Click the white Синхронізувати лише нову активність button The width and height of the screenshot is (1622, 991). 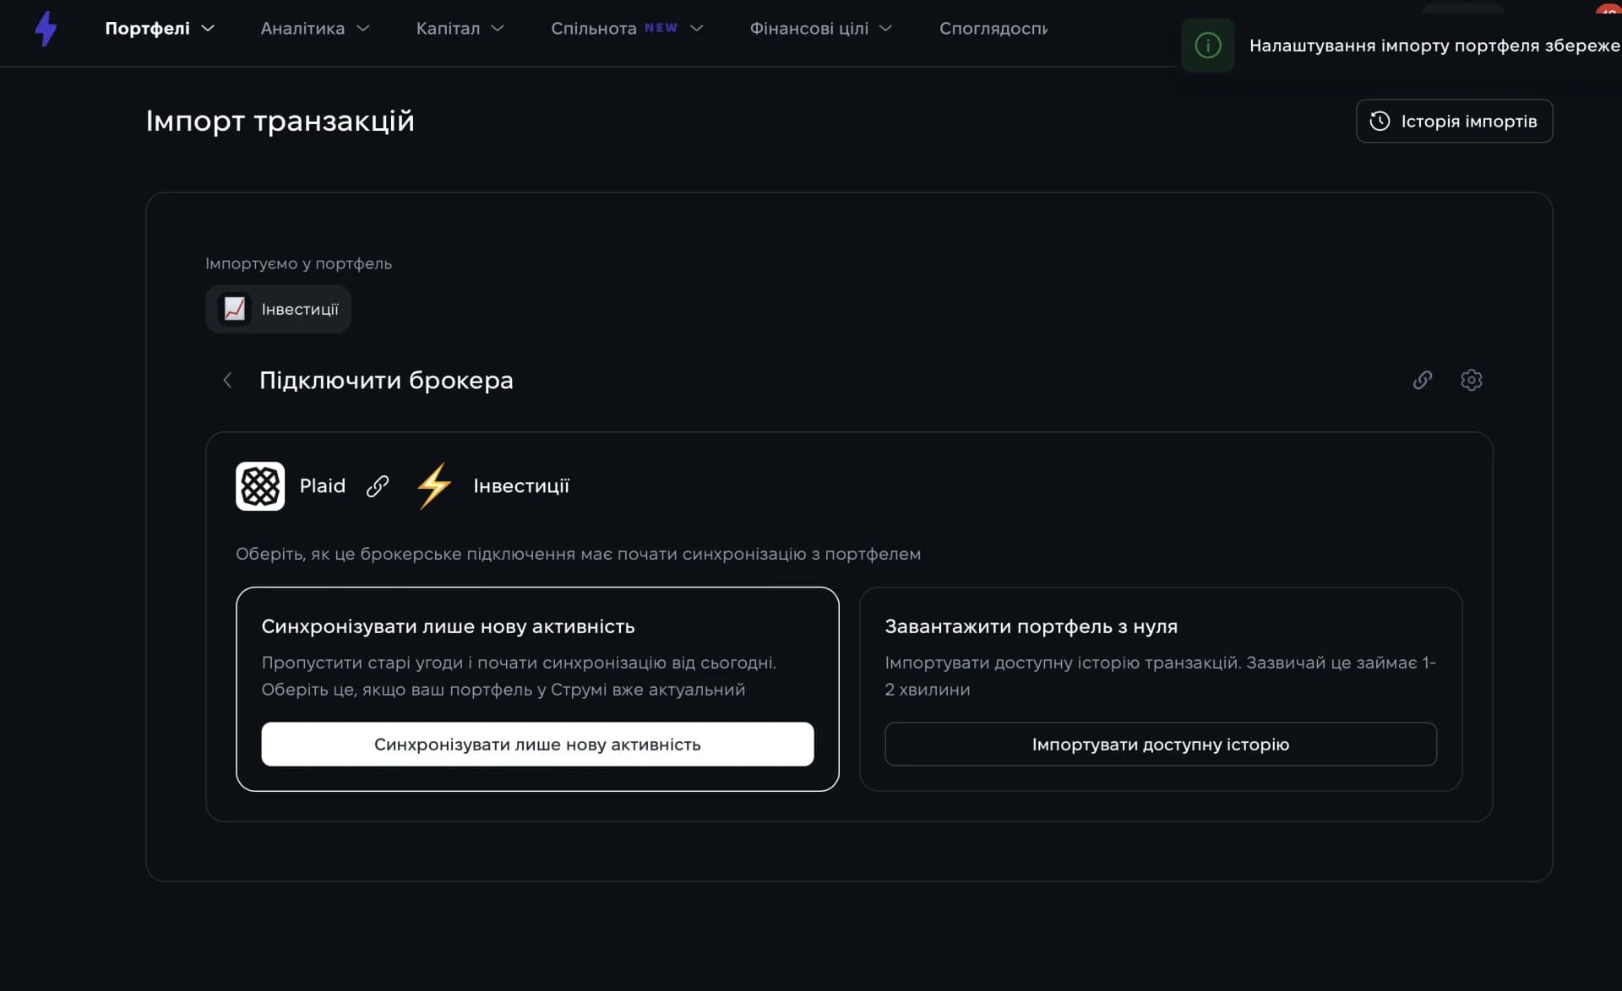[537, 744]
